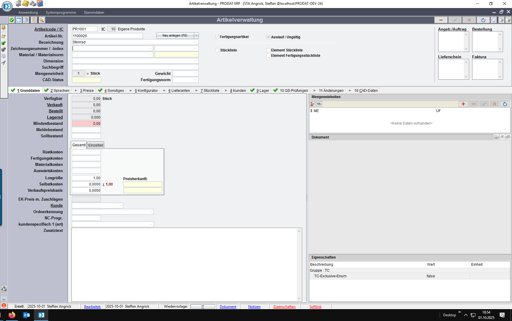Image resolution: width=512 pixels, height=321 pixels.
Task: Click the clipboard paste toolbar icon
Action: 34,20
